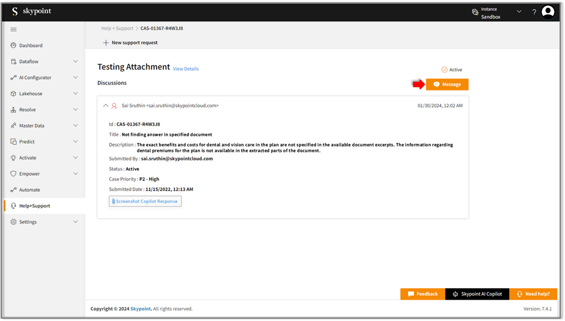Select Help+Support in sidebar
565x321 pixels.
click(x=34, y=206)
